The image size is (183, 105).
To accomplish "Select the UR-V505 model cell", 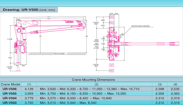I will (x=10, y=94).
